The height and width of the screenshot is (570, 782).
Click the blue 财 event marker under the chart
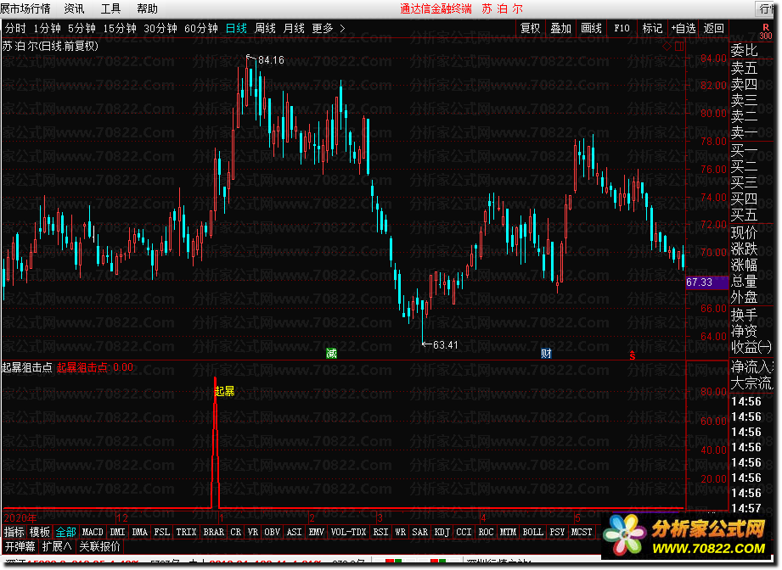(546, 353)
